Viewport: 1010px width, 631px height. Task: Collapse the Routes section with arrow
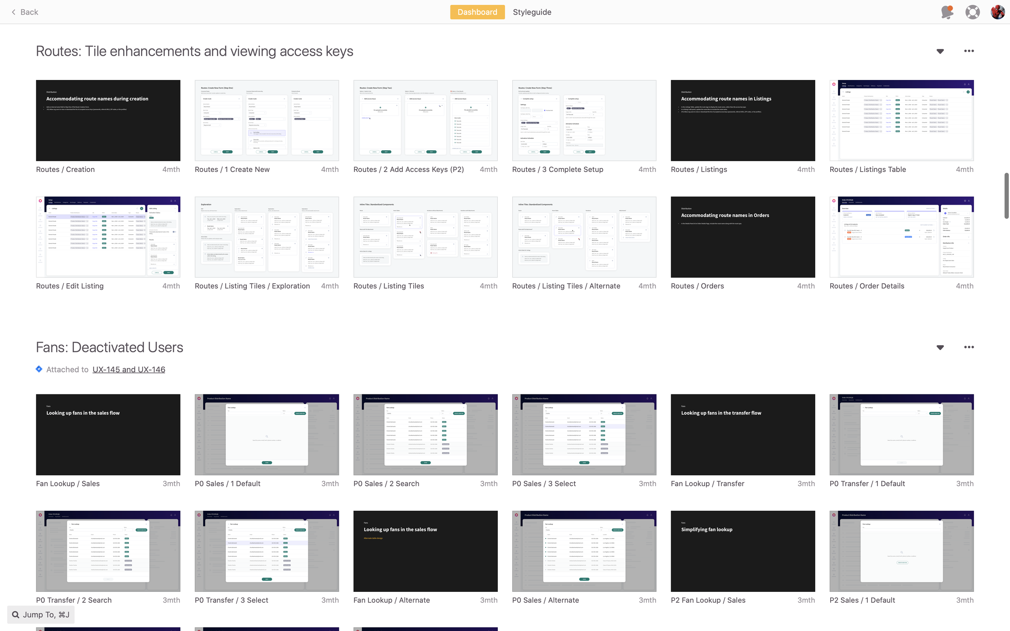point(940,51)
